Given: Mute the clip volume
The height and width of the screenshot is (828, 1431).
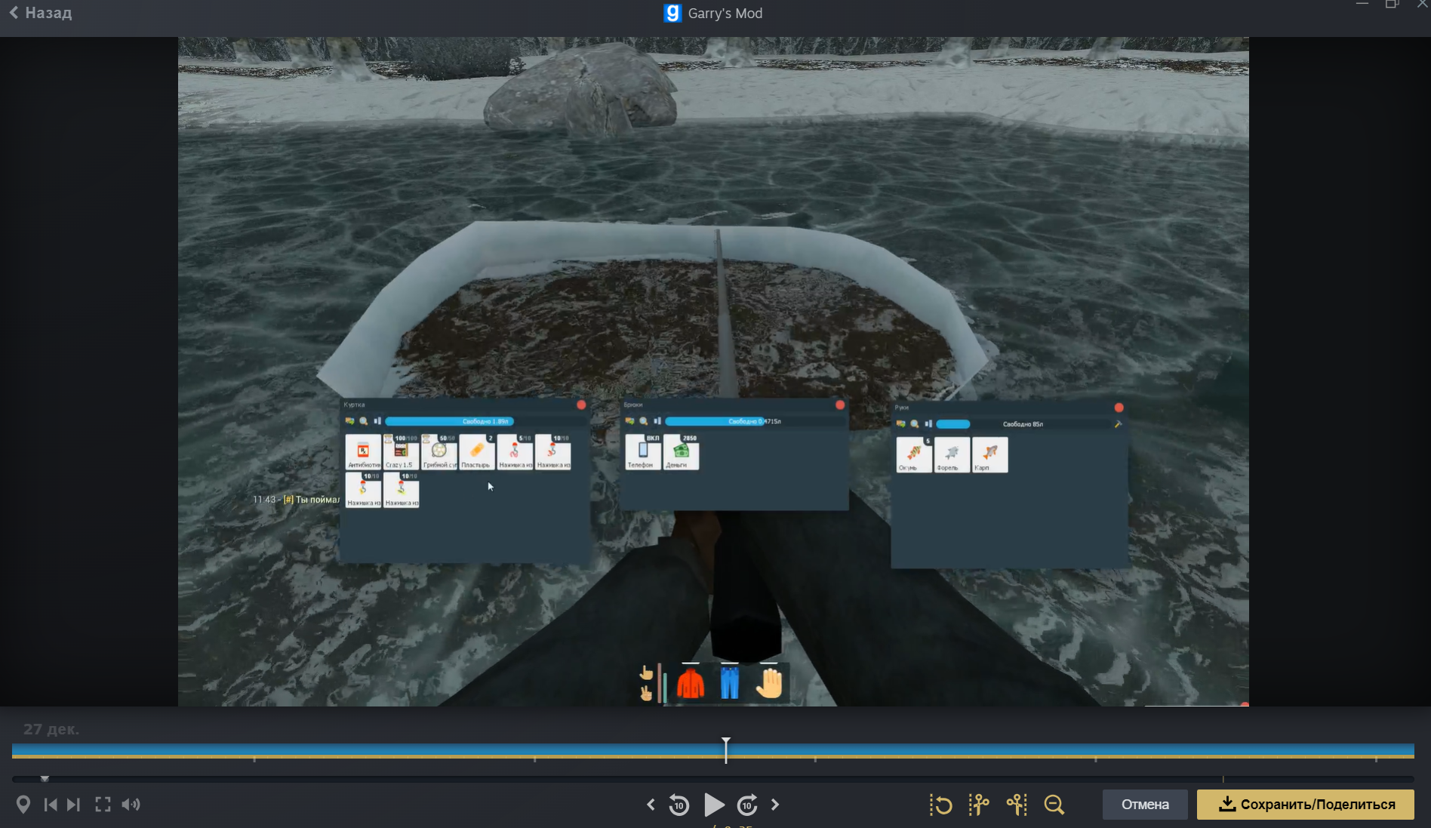Looking at the screenshot, I should point(131,805).
